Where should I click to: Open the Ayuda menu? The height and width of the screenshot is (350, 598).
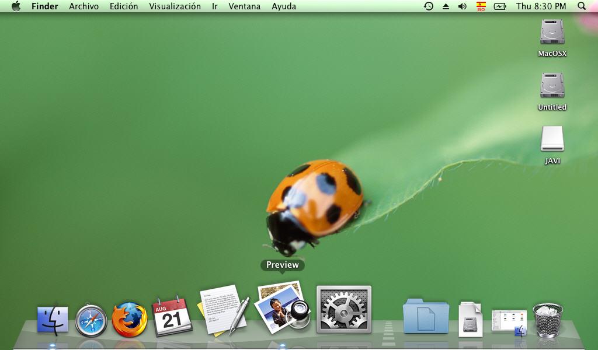pos(284,6)
